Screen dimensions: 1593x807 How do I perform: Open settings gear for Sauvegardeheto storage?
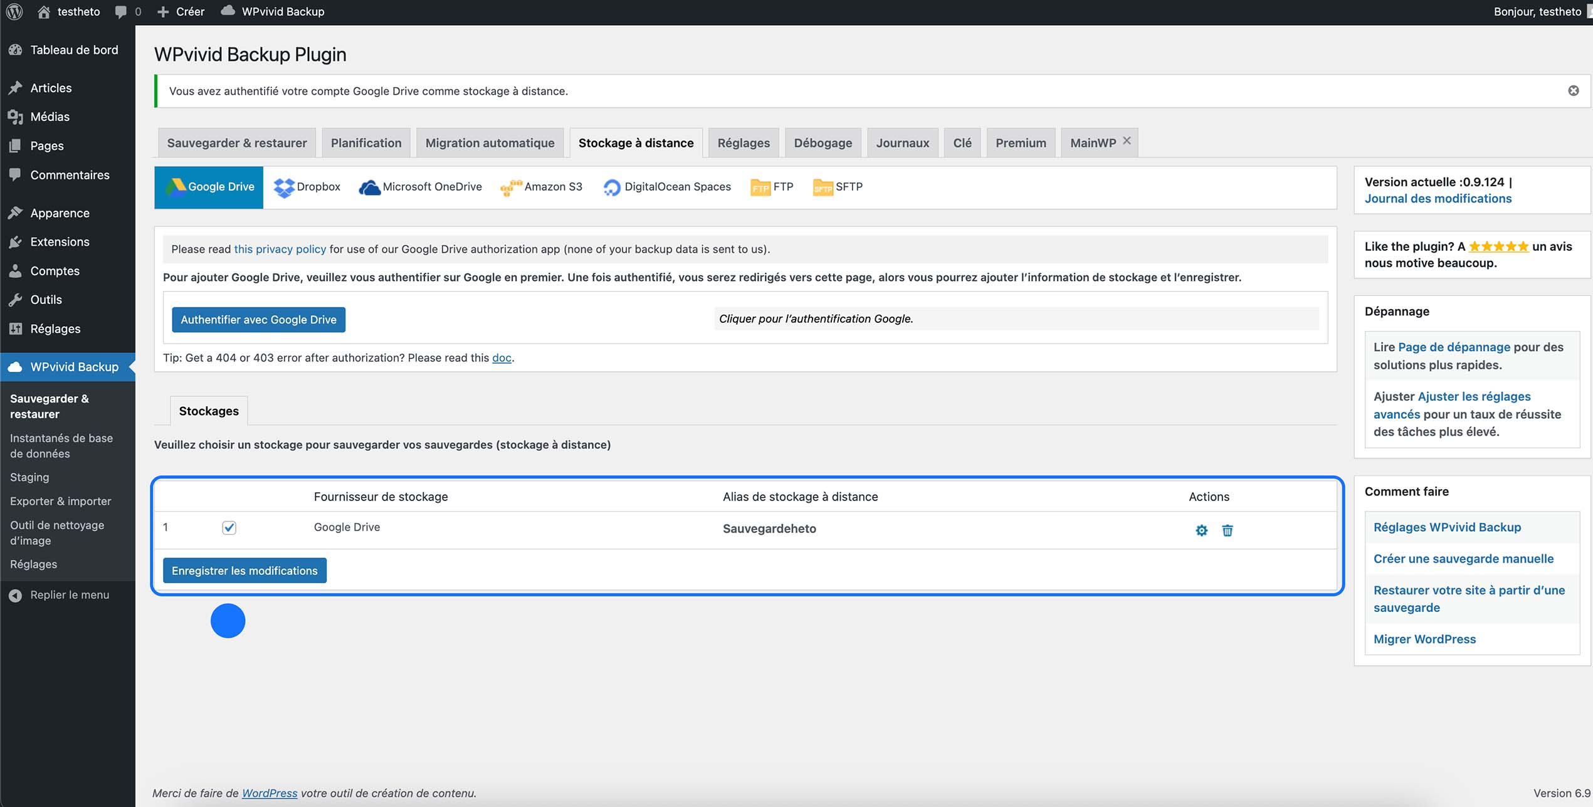[1202, 530]
